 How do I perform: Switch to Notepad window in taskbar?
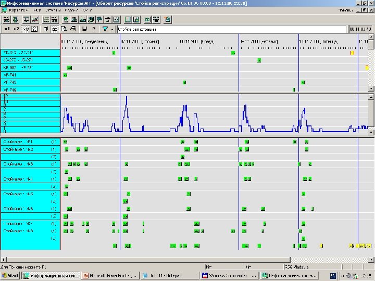169,275
